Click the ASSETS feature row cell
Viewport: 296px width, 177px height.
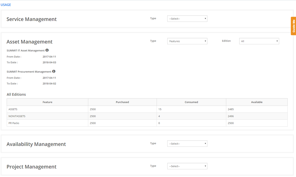[13, 109]
